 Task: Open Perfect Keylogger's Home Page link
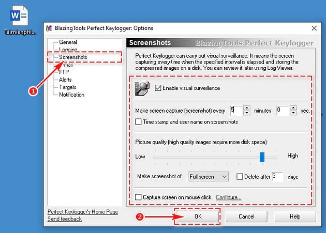83,212
